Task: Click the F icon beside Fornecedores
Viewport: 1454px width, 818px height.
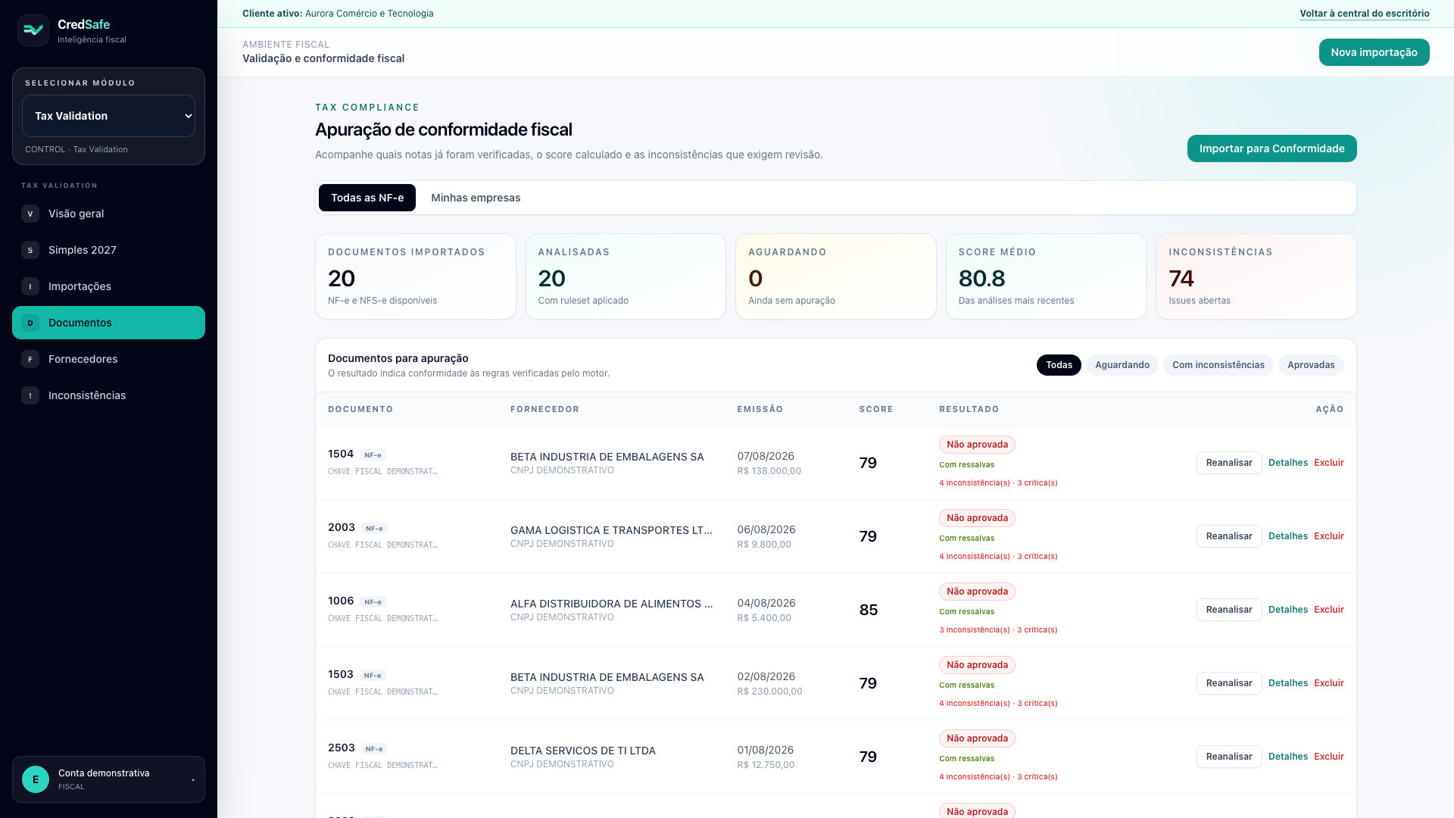Action: pos(30,359)
